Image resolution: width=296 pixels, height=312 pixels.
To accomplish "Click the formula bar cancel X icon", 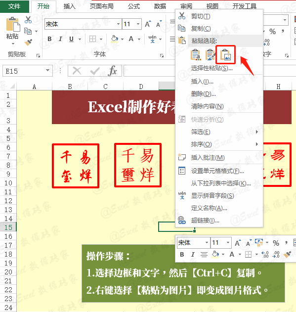I will click(77, 71).
